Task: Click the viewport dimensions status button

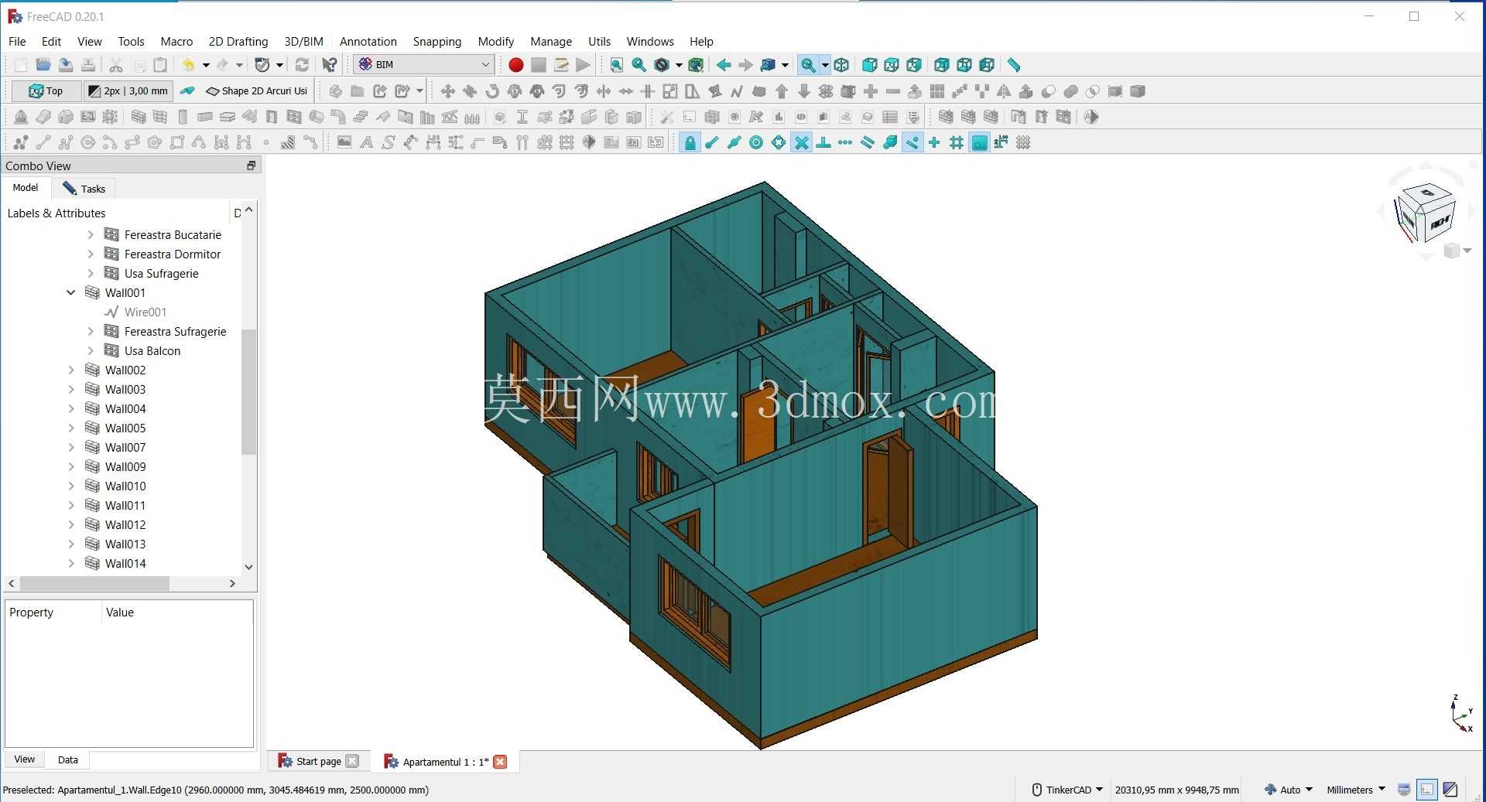Action: click(1176, 790)
